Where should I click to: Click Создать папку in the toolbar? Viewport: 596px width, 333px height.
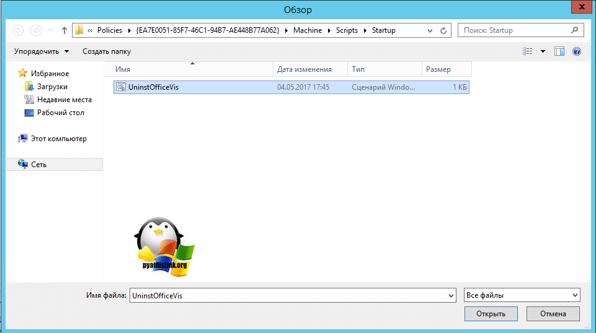coord(107,51)
